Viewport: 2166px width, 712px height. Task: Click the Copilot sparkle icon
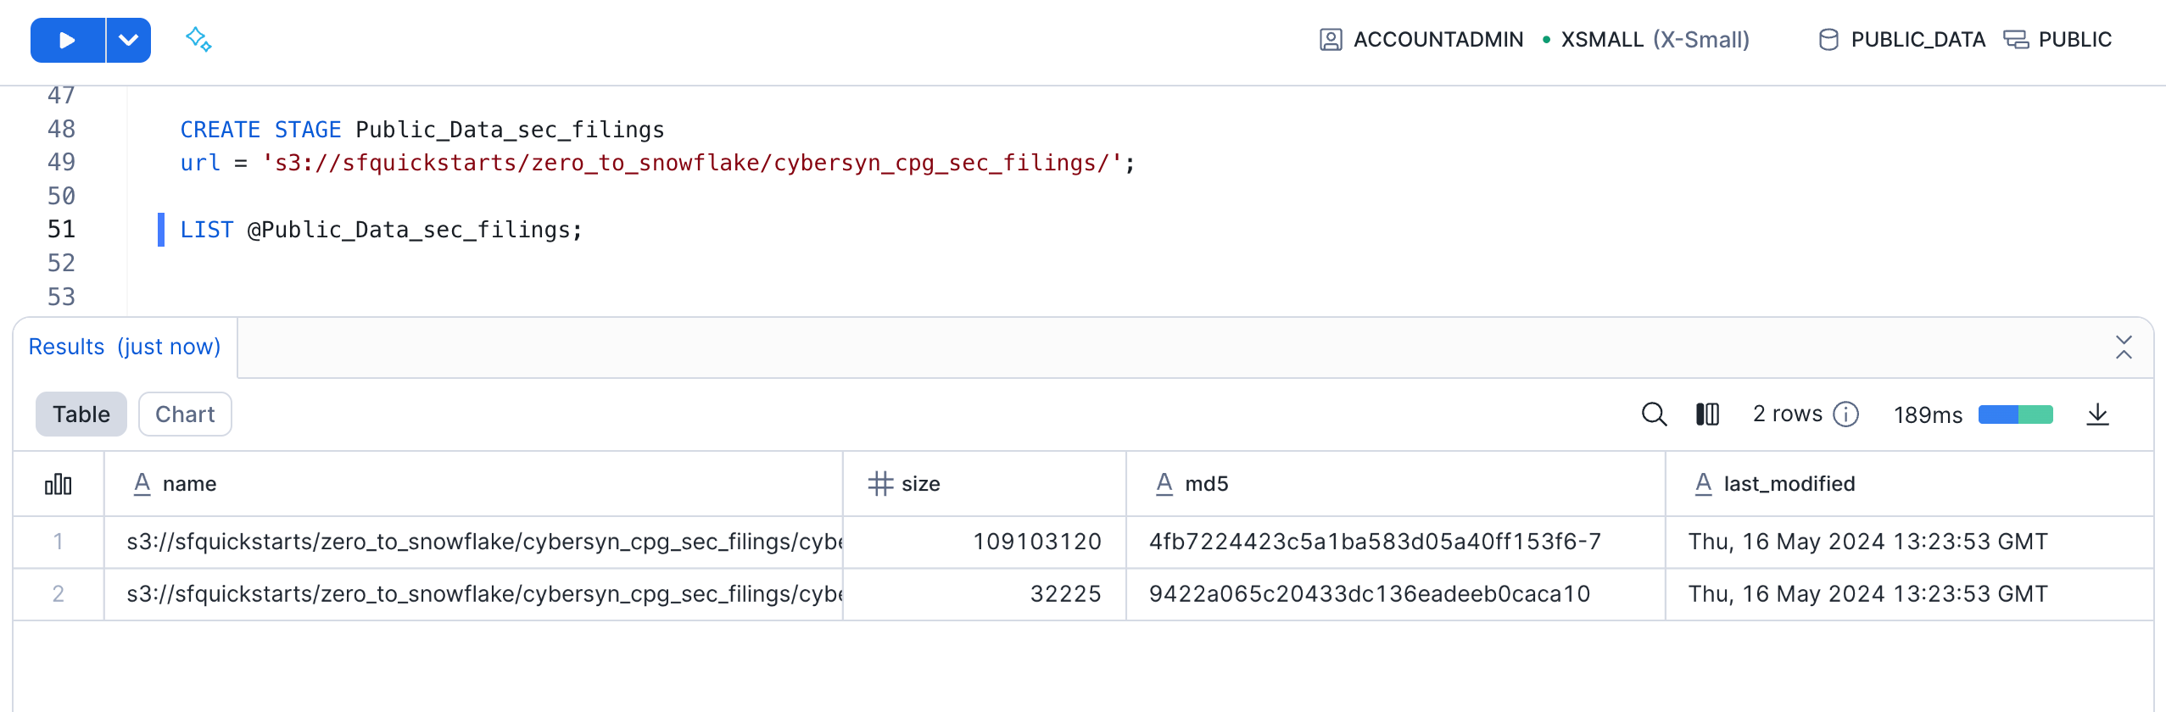point(198,39)
